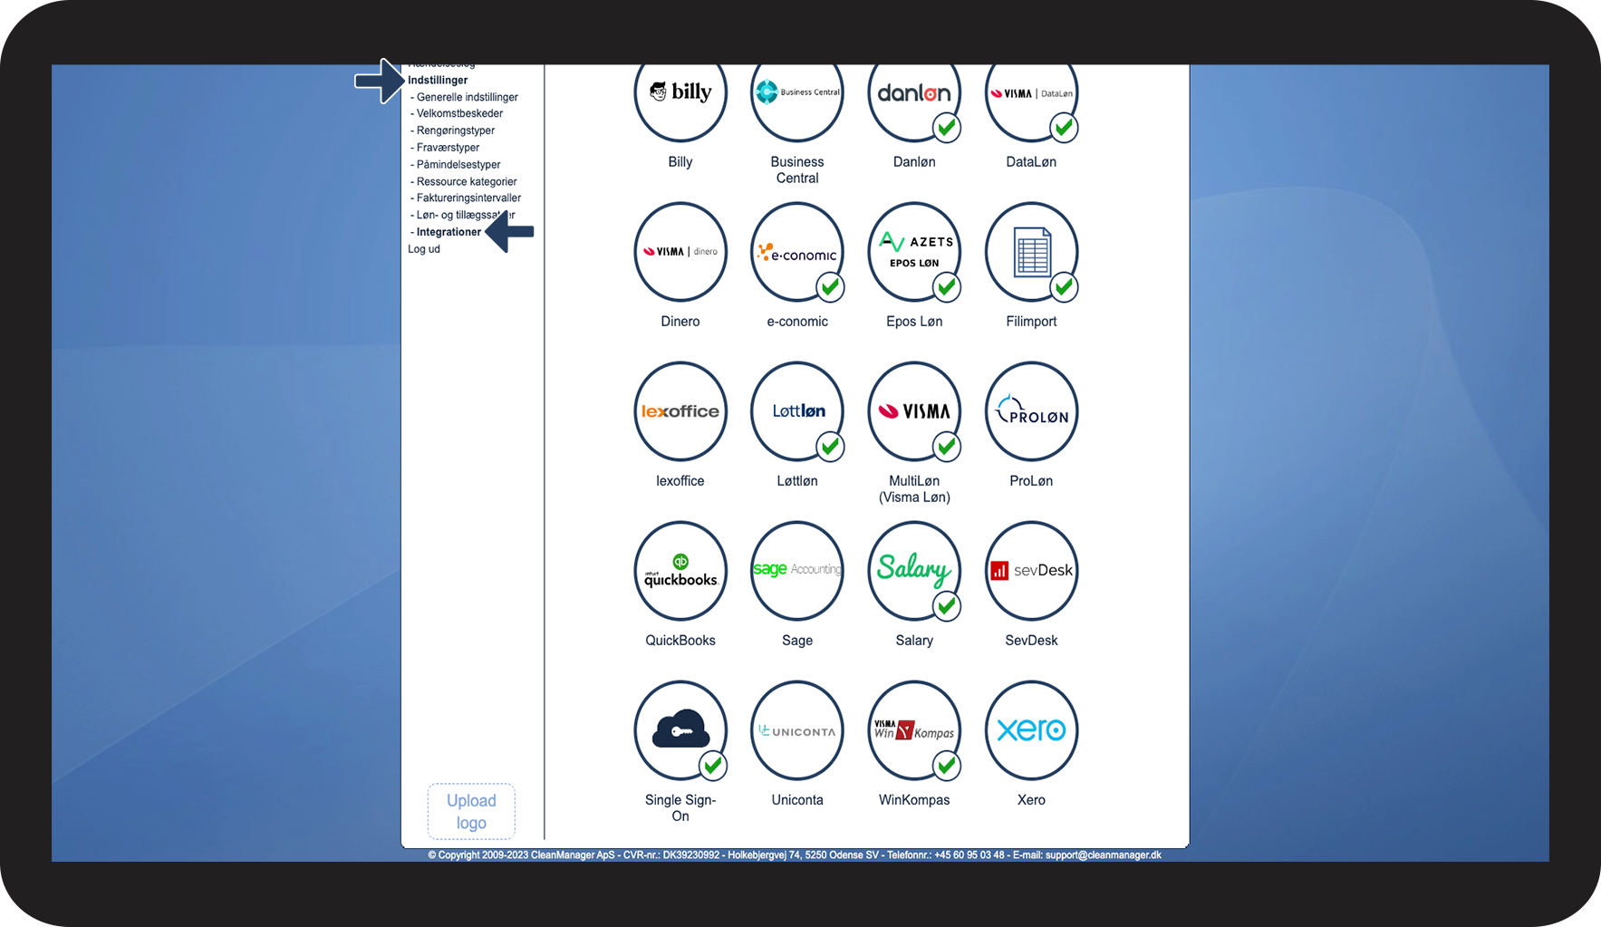Open the Uniconta integration icon
This screenshot has width=1601, height=927.
(797, 730)
